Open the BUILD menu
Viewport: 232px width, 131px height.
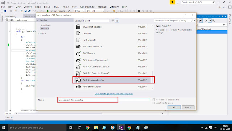(x=38, y=7)
